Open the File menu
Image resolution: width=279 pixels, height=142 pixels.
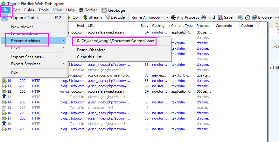point(5,10)
